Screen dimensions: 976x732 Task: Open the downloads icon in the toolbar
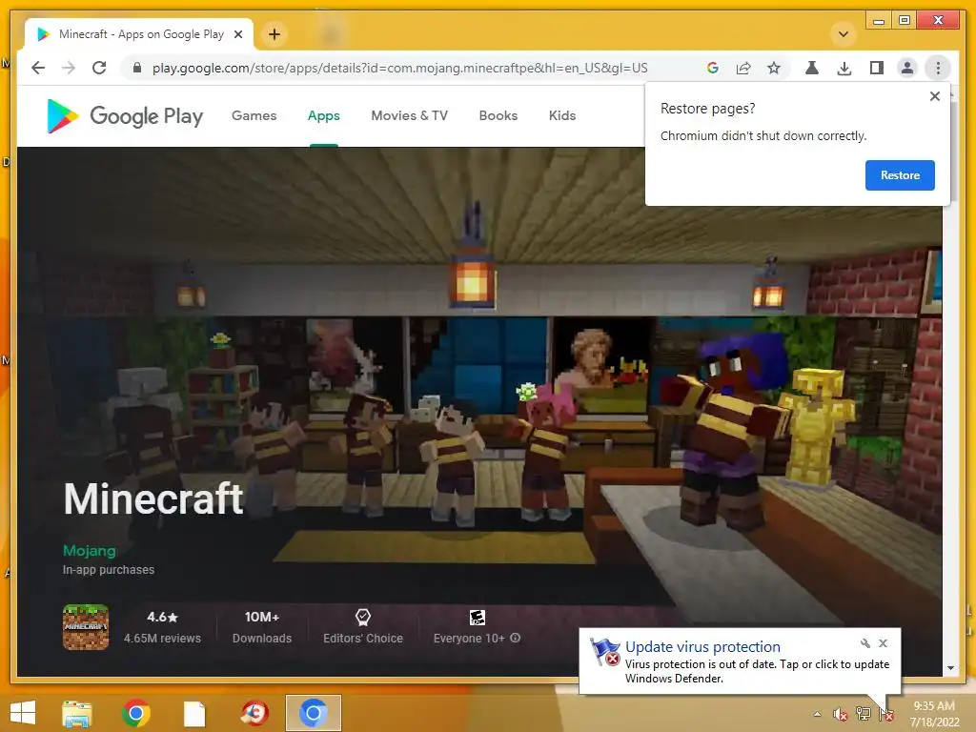click(844, 68)
